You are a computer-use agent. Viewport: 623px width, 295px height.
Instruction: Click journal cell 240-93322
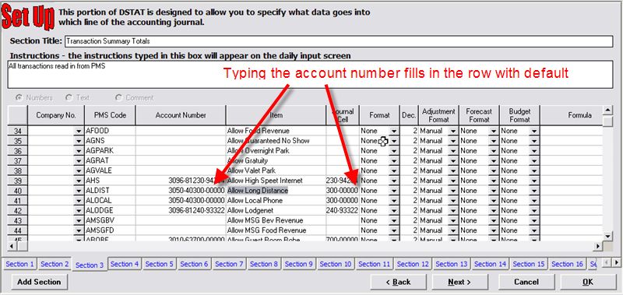point(343,210)
